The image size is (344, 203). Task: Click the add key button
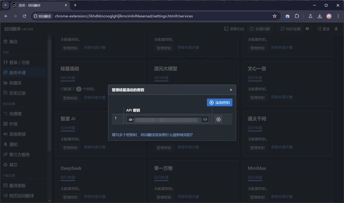[x=219, y=102]
